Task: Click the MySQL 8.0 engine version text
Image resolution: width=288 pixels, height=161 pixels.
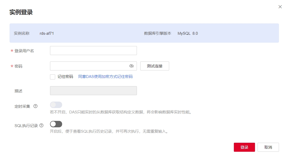Action: (x=187, y=33)
